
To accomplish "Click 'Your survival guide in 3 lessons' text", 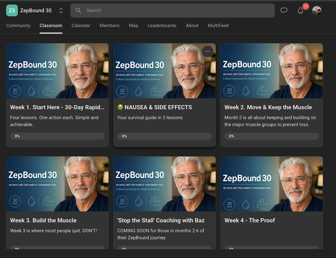I will 150,118.
